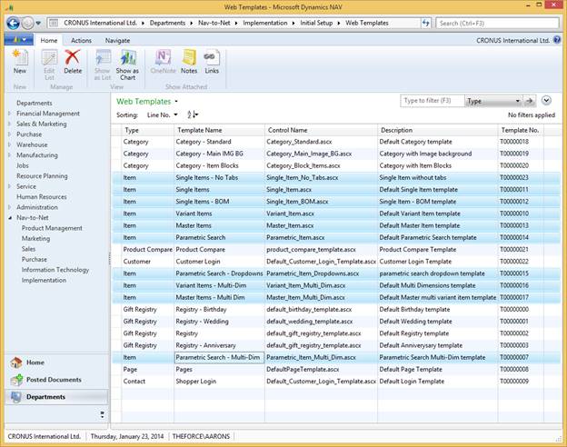567x447 pixels.
Task: Select the 'Category - Standard' template name cell
Action: [219, 142]
